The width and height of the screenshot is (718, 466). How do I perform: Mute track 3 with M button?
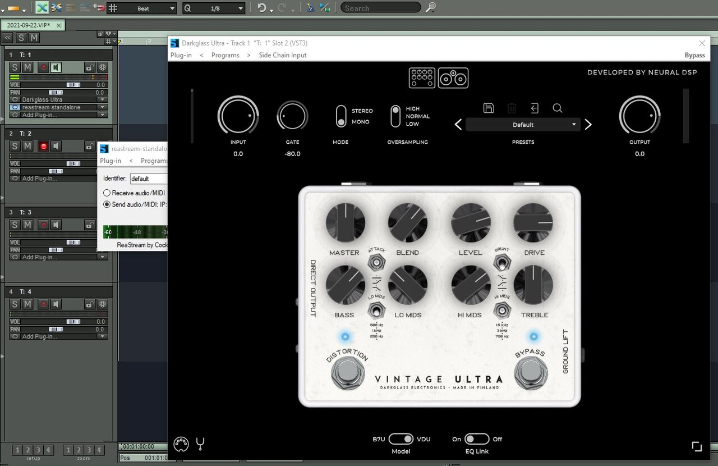coord(27,225)
